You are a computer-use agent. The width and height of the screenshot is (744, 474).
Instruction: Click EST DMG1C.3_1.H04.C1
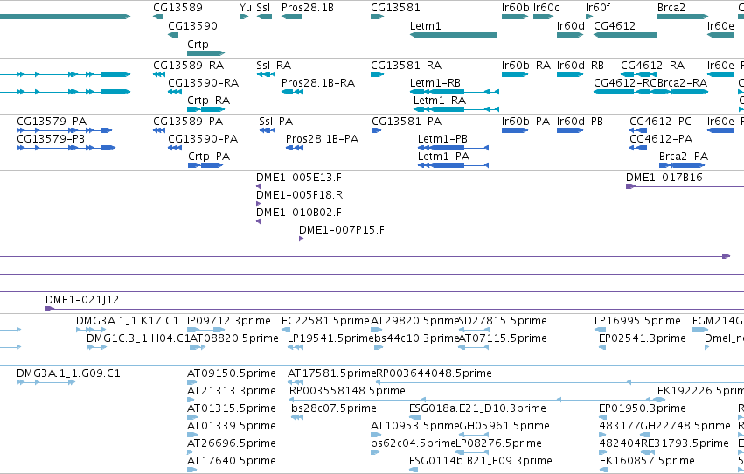(x=96, y=347)
